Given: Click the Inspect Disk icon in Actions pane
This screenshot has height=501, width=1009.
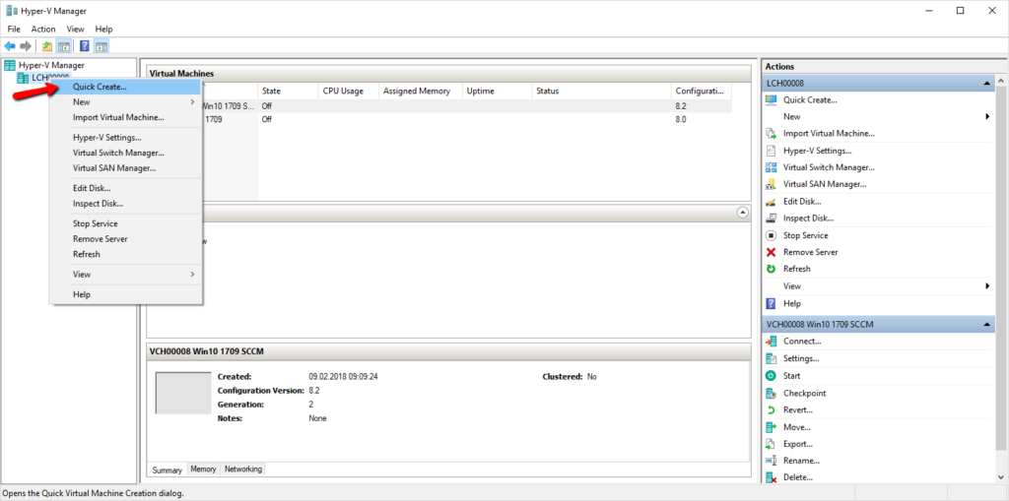Looking at the screenshot, I should (x=771, y=219).
